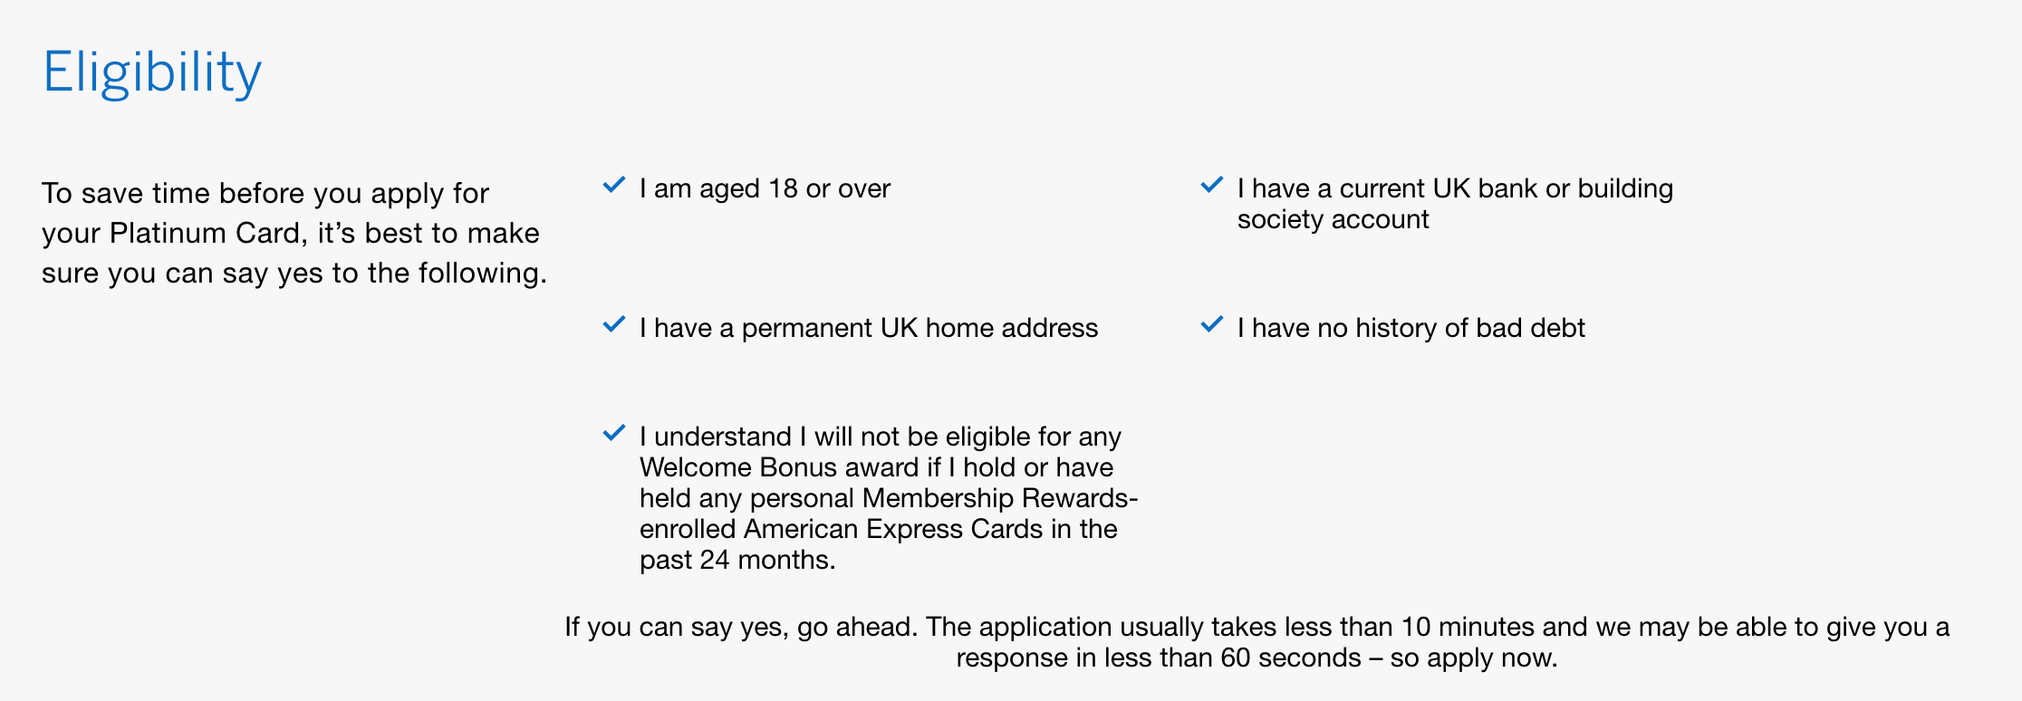
Task: Click the checkmark next to 'no history of bad debt'
Action: (x=1212, y=325)
